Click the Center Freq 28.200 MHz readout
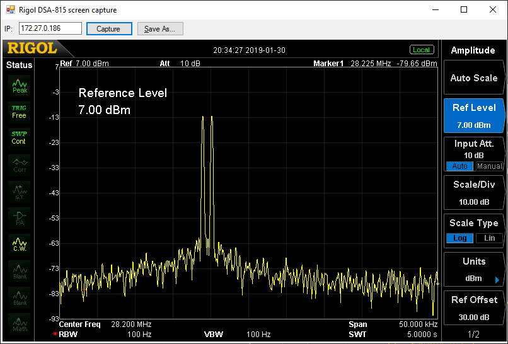Screen dimensions: 508x344 pos(105,324)
